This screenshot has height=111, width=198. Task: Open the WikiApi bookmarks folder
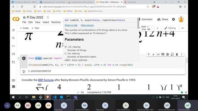(68, 11)
